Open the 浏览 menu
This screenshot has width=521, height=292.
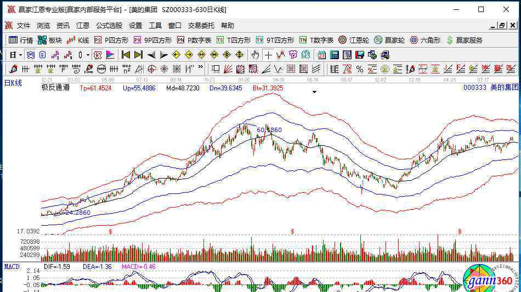(x=43, y=26)
